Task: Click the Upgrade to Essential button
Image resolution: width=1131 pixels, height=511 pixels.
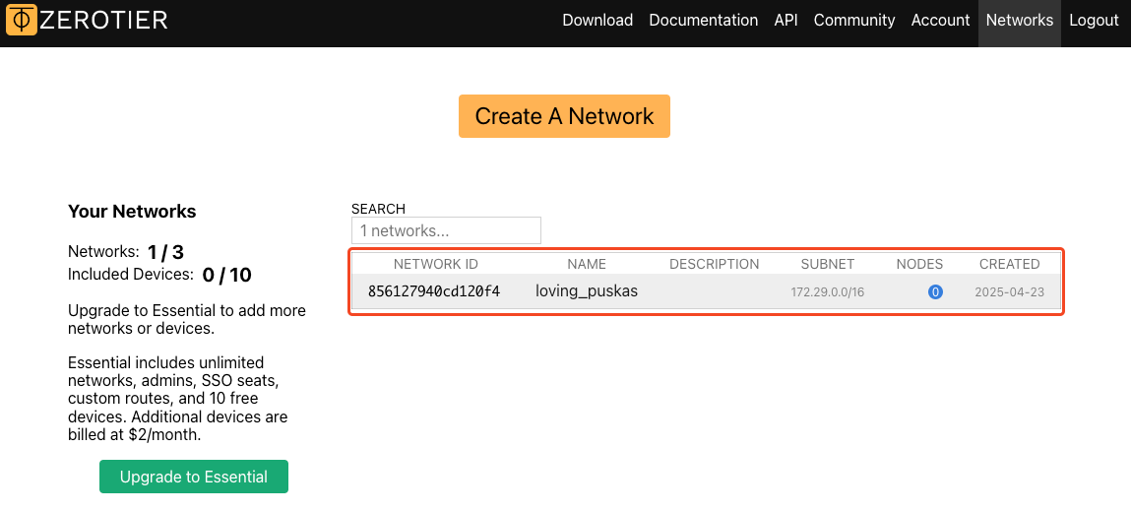Action: point(193,478)
